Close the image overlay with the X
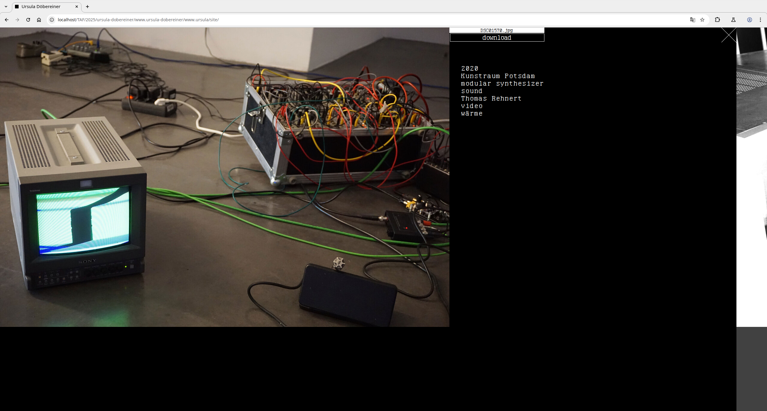This screenshot has height=411, width=767. (729, 35)
